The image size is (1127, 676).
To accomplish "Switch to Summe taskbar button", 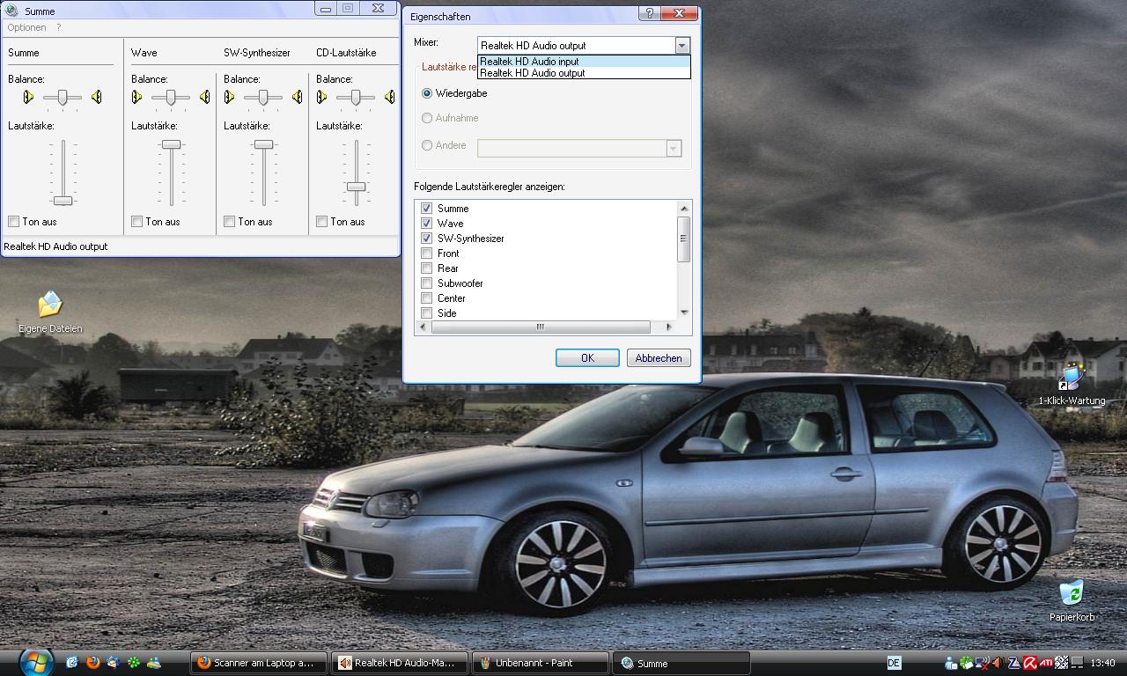I will pyautogui.click(x=681, y=663).
